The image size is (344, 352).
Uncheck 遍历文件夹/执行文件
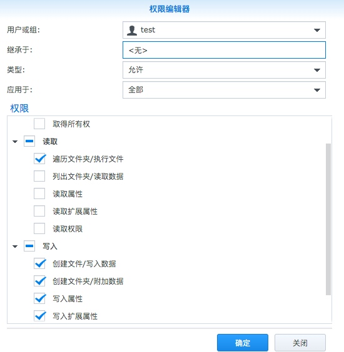tap(39, 159)
